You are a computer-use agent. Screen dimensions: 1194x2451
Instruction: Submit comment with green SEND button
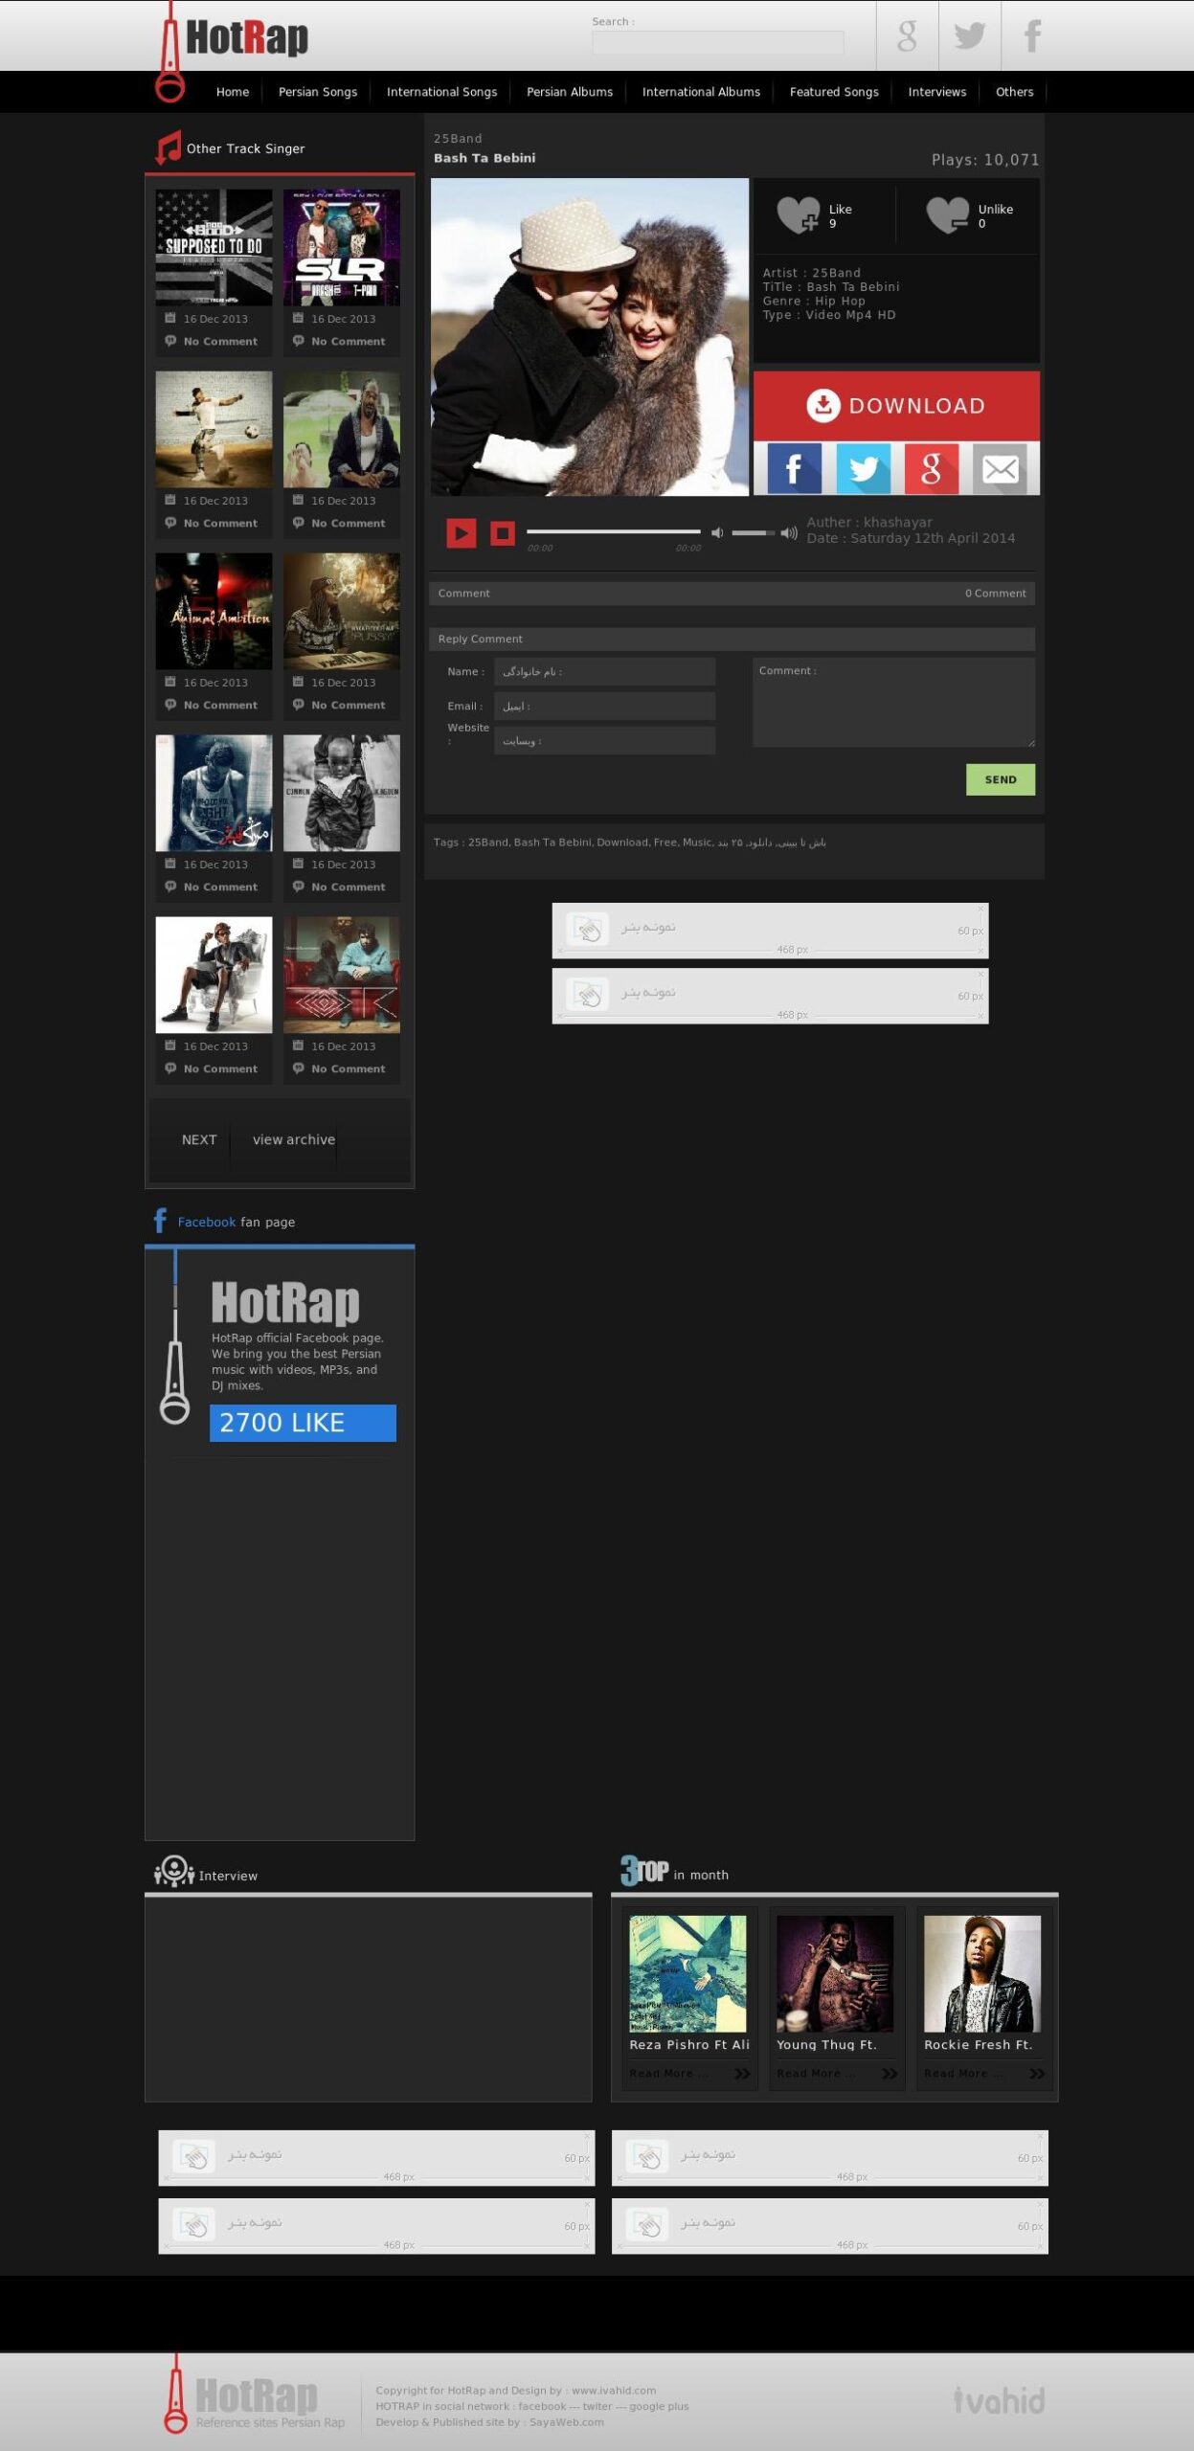1000,779
